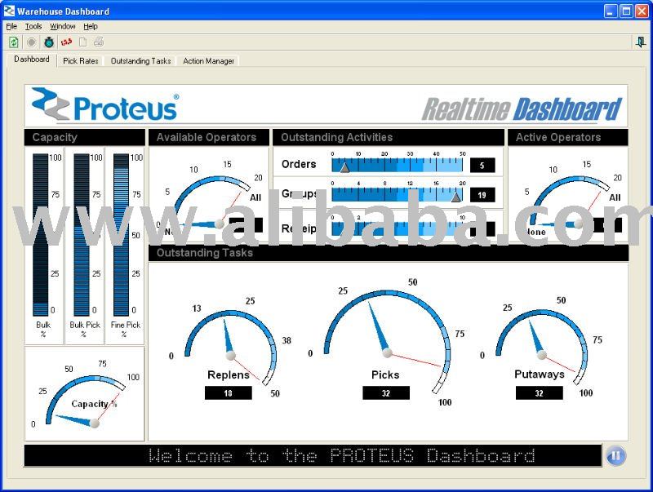Click the Orders slider marker

point(344,167)
